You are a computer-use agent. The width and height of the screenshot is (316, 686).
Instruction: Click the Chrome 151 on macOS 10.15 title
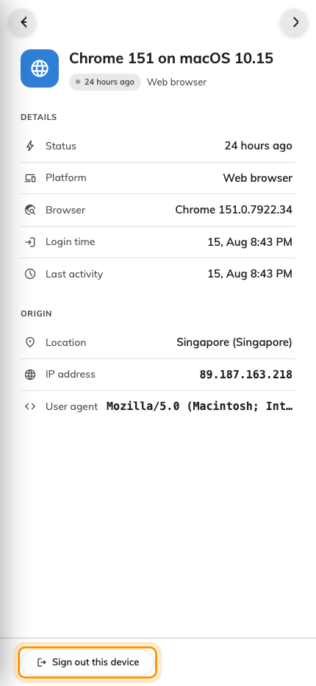(x=171, y=58)
